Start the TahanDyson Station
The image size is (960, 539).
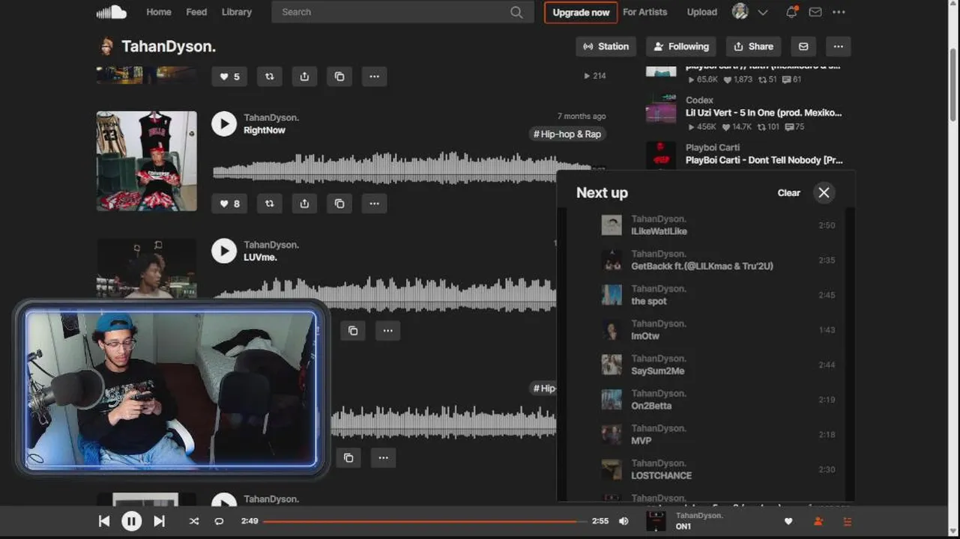pyautogui.click(x=606, y=46)
